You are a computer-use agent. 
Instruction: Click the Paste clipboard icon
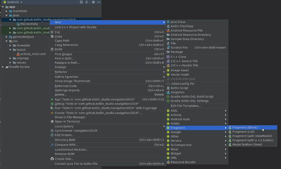[x=52, y=49]
